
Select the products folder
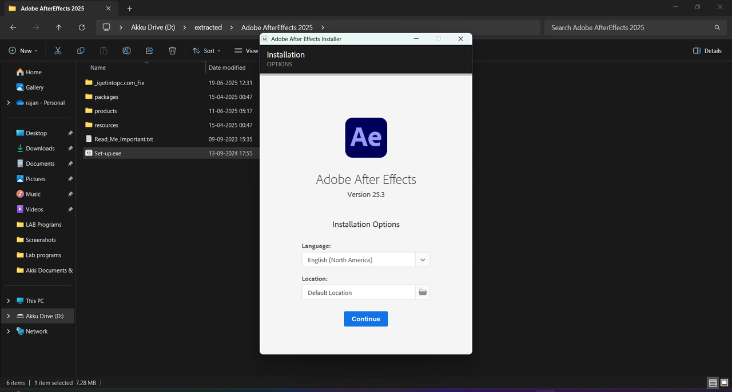pyautogui.click(x=105, y=111)
